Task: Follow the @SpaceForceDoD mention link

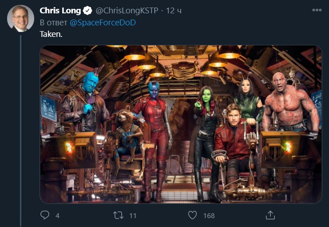Action: 103,23
